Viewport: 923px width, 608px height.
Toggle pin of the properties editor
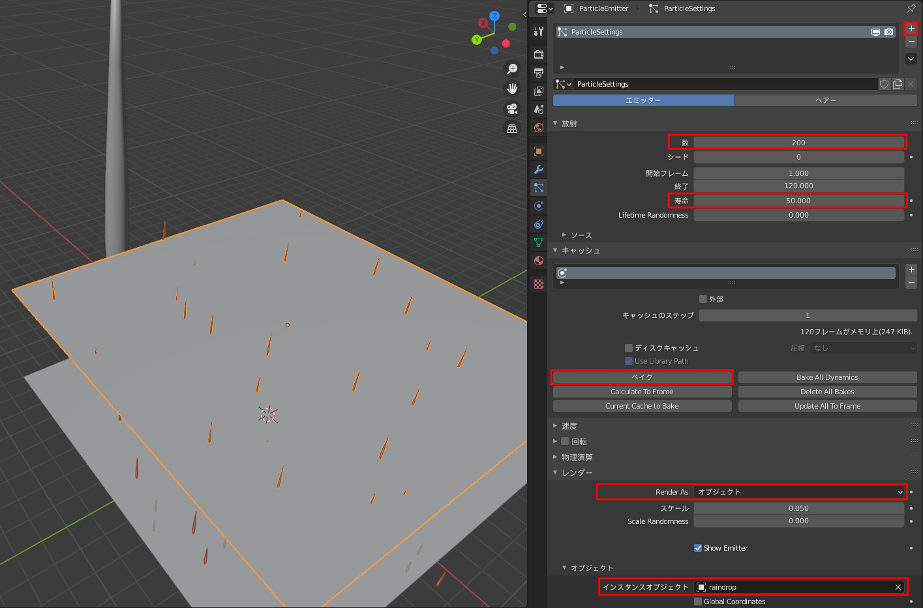[911, 8]
